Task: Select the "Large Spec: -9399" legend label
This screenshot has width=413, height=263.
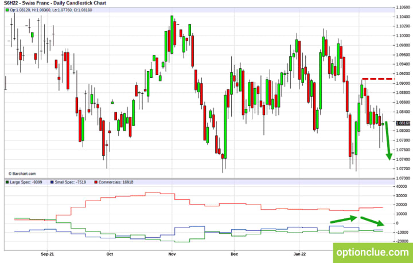Action: pos(26,182)
